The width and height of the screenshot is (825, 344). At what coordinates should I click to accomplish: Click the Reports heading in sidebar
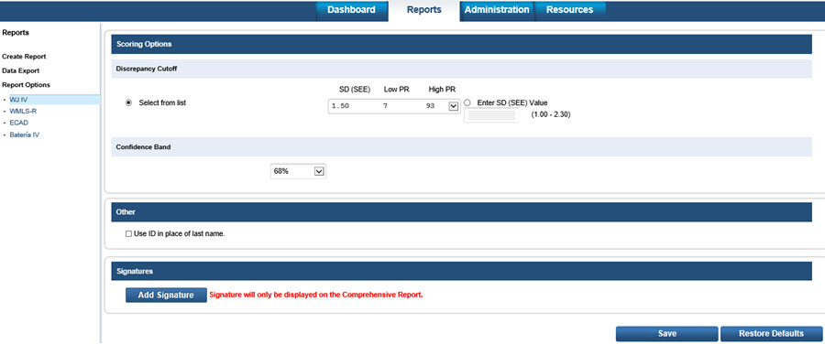16,33
